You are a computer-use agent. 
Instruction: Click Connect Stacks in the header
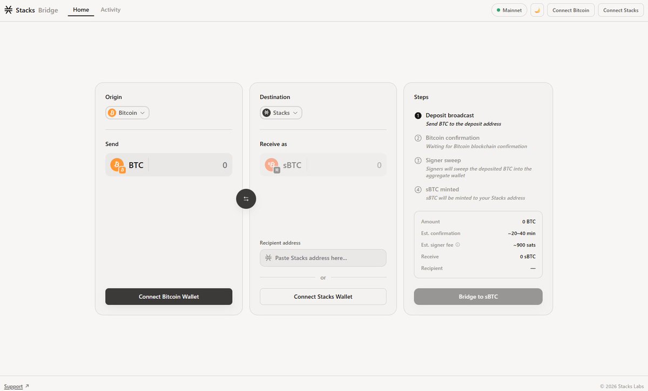[620, 10]
